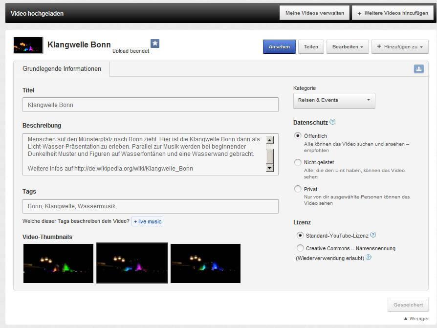437x328 pixels.
Task: Select the Nicht gelistet privacy option
Action: 298,162
